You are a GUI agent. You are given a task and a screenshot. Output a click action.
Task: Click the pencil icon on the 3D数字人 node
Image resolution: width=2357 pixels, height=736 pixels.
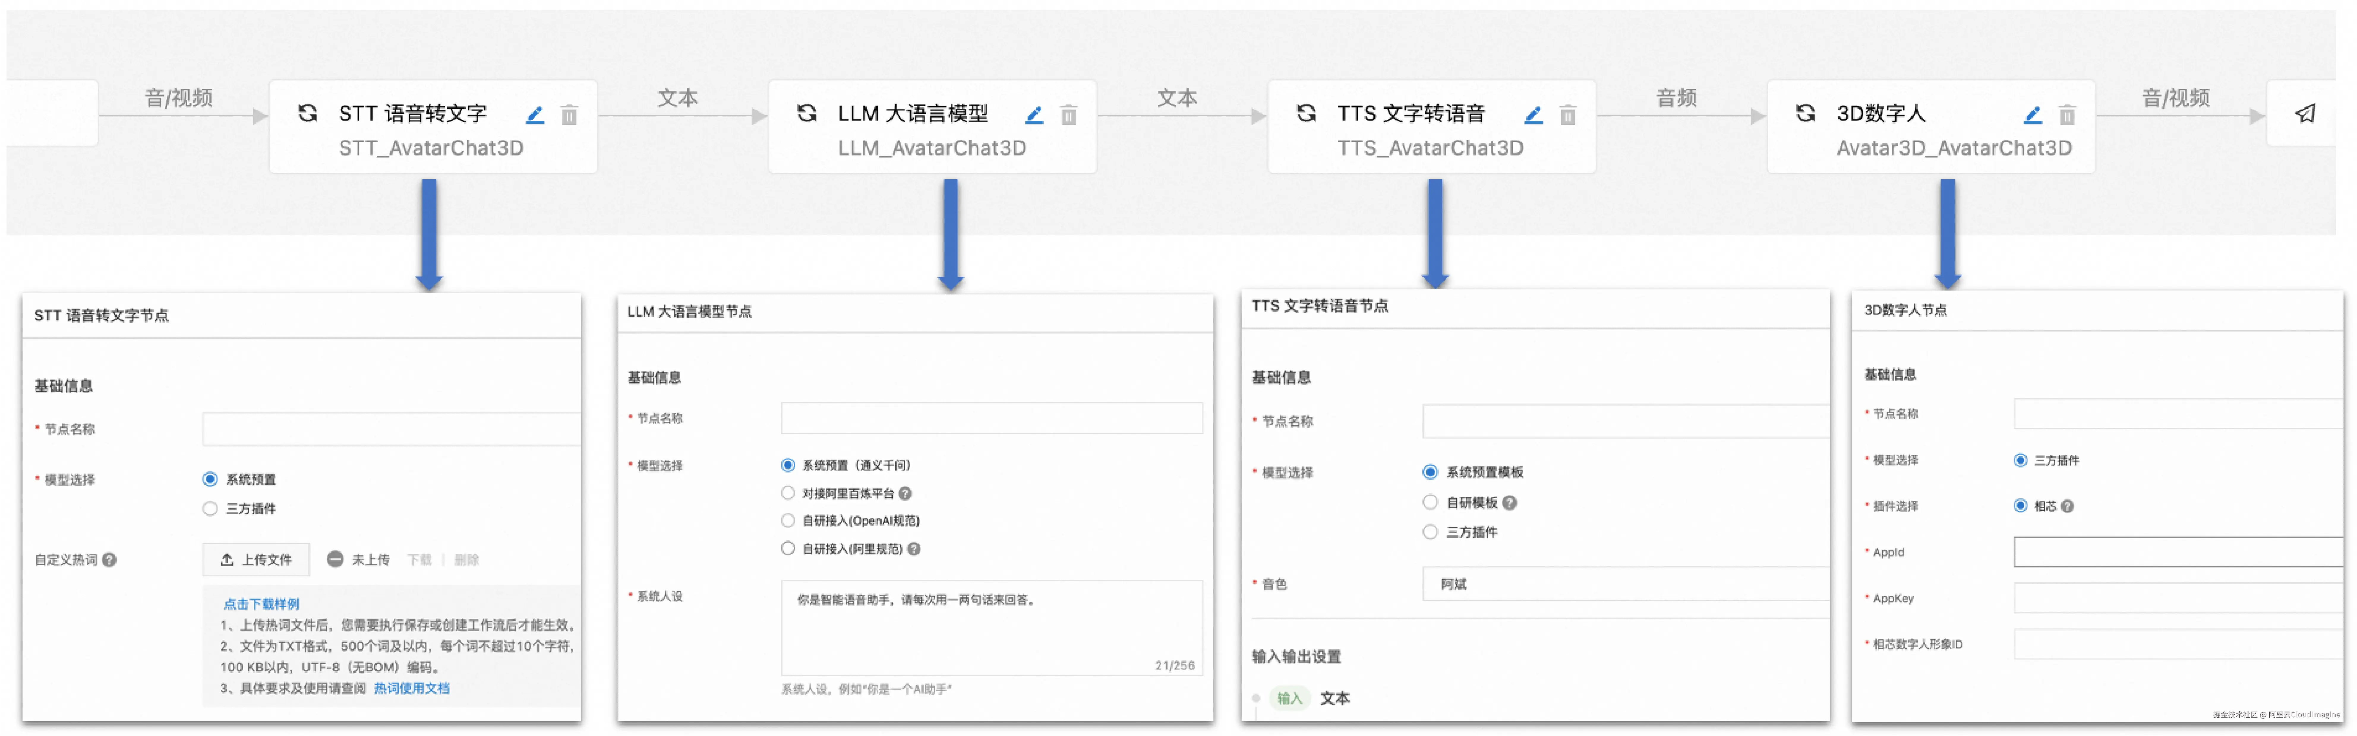coord(2033,115)
